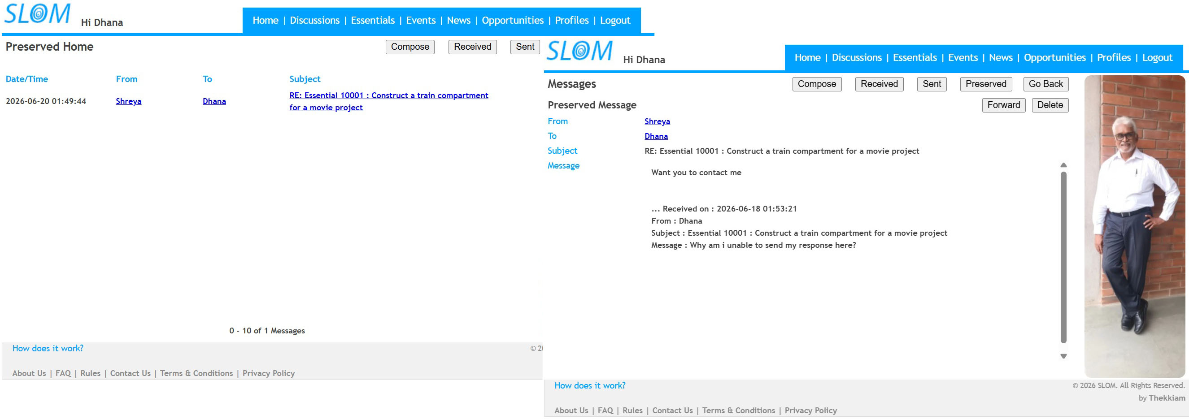Open Essentials on Preserved Home page menu

pyautogui.click(x=373, y=20)
